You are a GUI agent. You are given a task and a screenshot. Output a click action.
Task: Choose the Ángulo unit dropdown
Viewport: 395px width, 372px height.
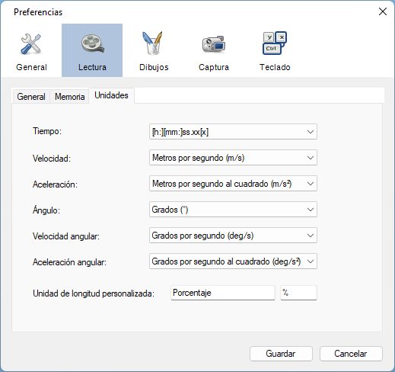(233, 210)
